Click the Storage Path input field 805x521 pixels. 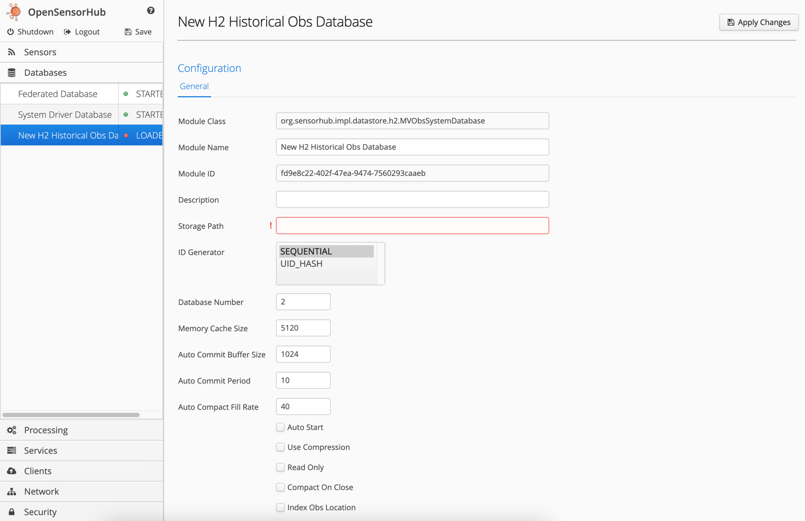[412, 226]
